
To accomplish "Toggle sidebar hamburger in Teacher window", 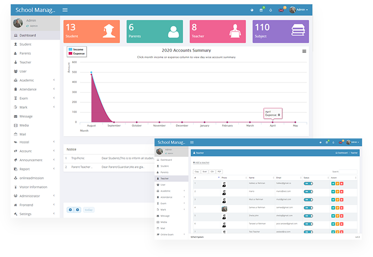I will (x=192, y=142).
